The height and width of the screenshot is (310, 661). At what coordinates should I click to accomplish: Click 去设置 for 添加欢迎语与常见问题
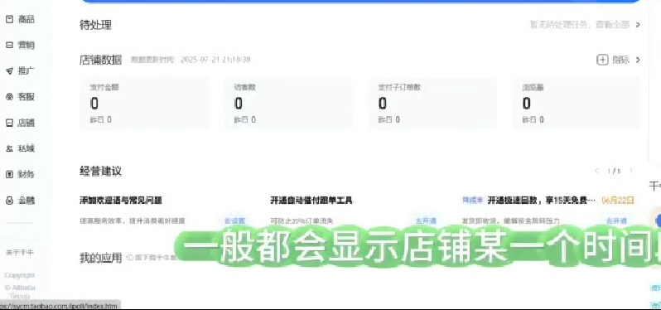234,220
